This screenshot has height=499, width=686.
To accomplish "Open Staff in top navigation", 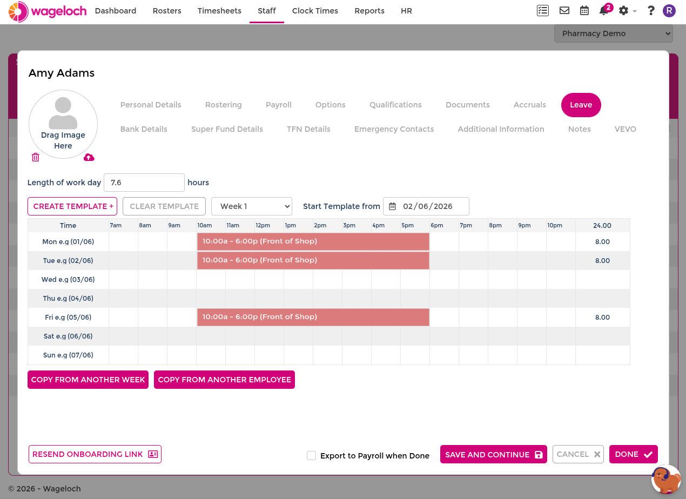I will tap(267, 11).
